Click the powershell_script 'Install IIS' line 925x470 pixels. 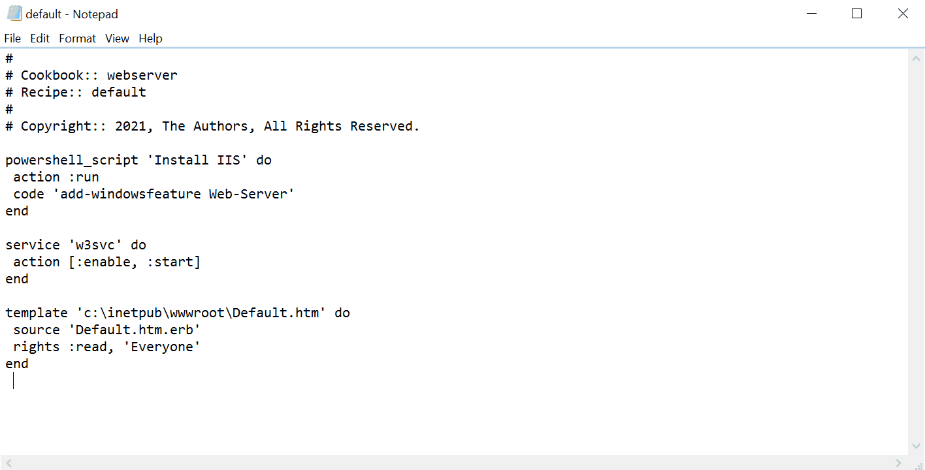[138, 160]
